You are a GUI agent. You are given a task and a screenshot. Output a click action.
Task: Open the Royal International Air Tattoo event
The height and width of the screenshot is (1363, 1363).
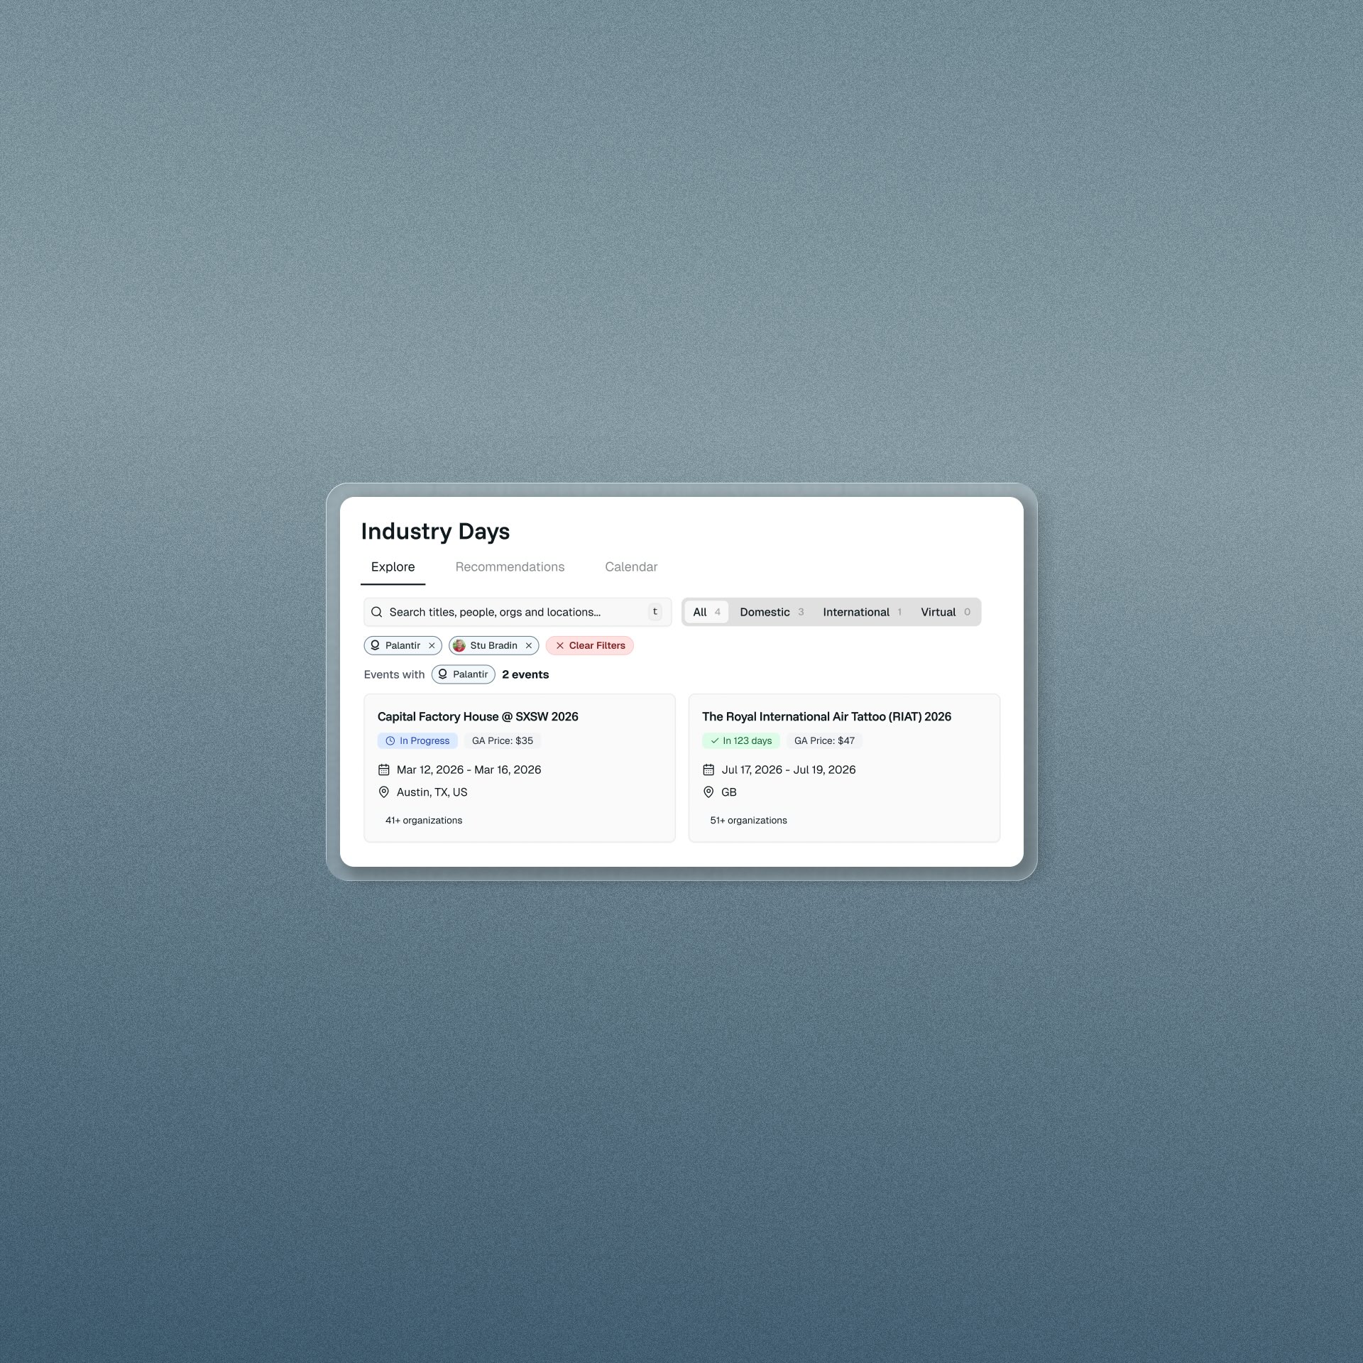pos(826,716)
